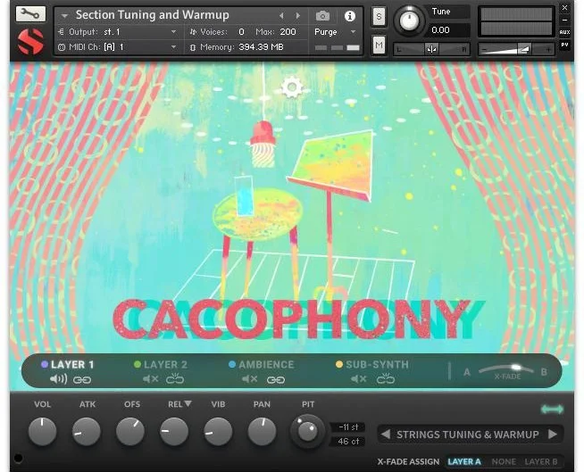Unmute the Sub-Synth speaker icon
This screenshot has width=584, height=472.
point(359,379)
